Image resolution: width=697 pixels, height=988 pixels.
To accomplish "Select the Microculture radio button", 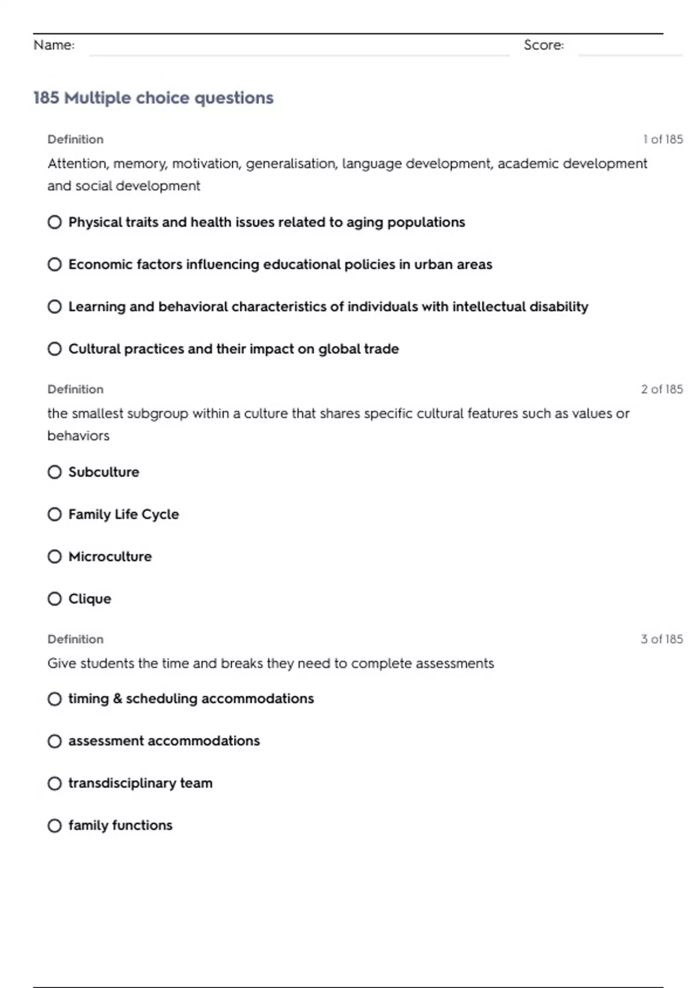I will (55, 557).
